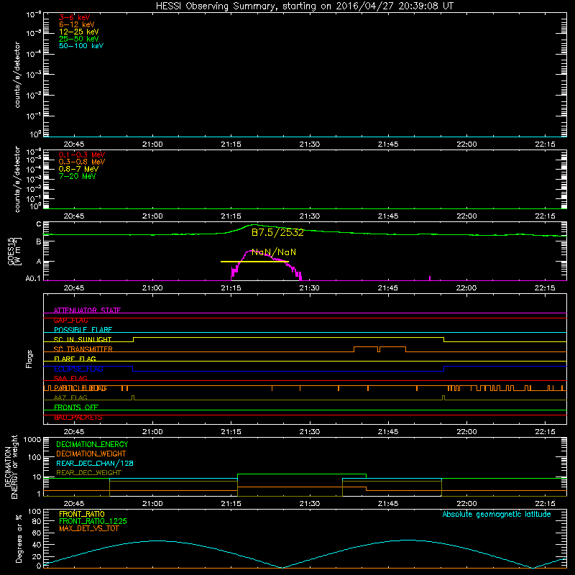Click the yellow flare interval bar in GOES plot
Viewport: 575px width, 575px height.
pyautogui.click(x=254, y=262)
